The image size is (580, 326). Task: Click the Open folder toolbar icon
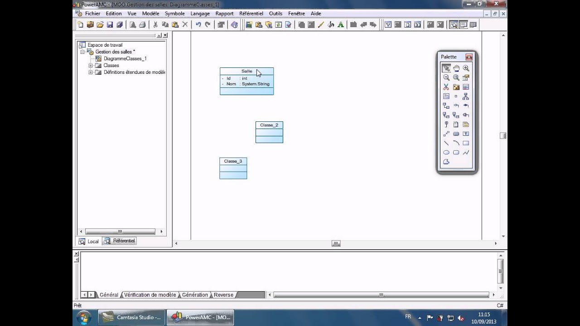point(100,25)
